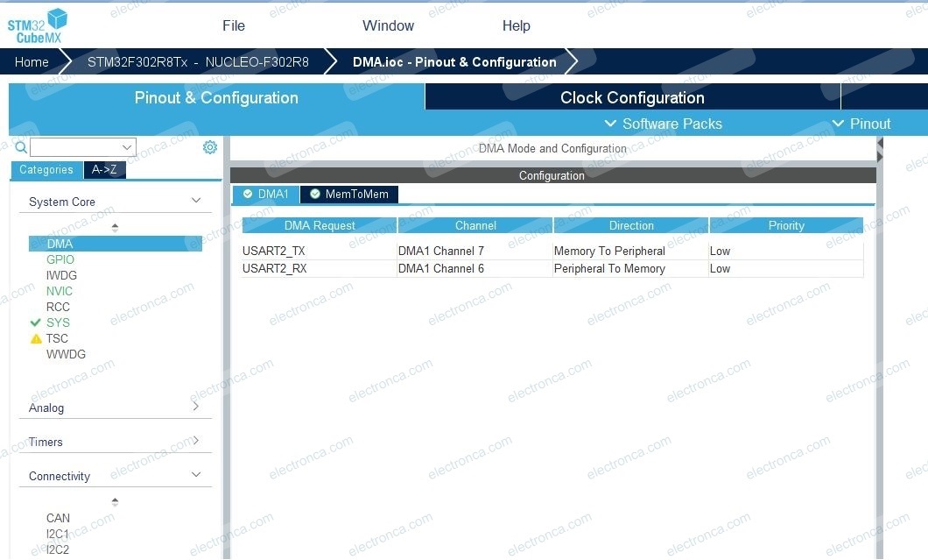Click the yellow warning icon next to TSC
The width and height of the screenshot is (928, 560).
pos(36,338)
